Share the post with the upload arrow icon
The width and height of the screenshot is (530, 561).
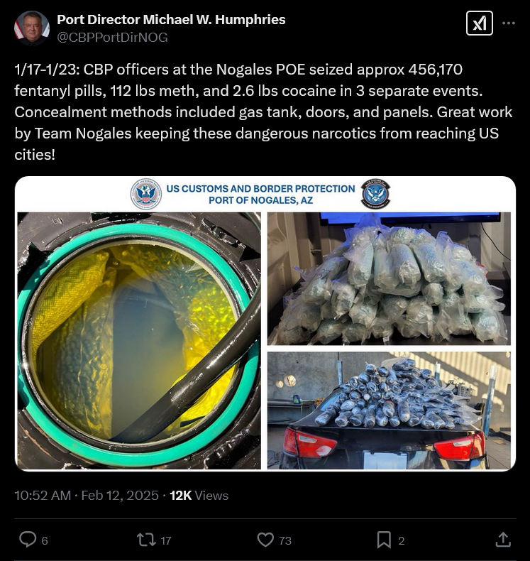click(x=503, y=540)
